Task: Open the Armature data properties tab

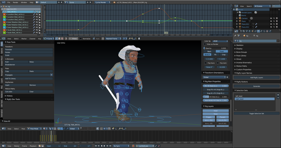Action: [x=259, y=31]
